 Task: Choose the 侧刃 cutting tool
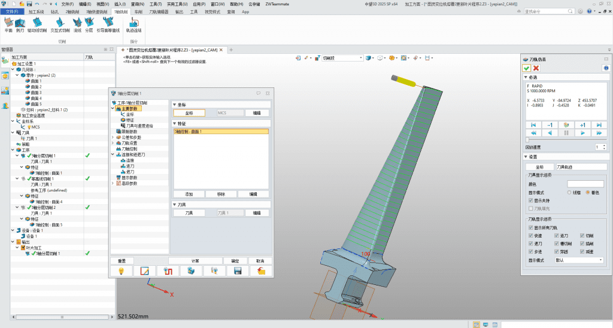(20, 24)
